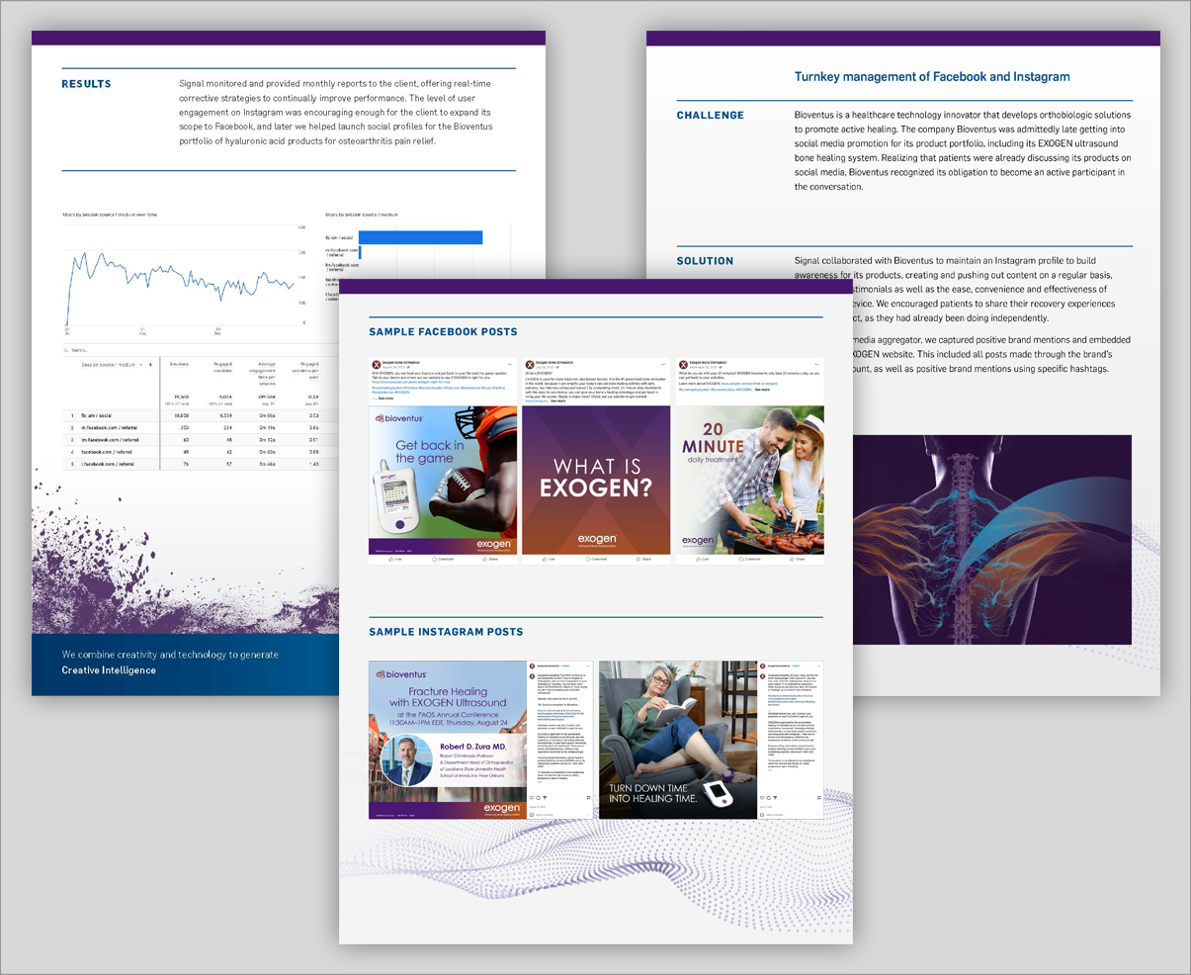Click Exogen avatar on 'Get back in the game' post
1191x975 pixels.
click(x=377, y=365)
